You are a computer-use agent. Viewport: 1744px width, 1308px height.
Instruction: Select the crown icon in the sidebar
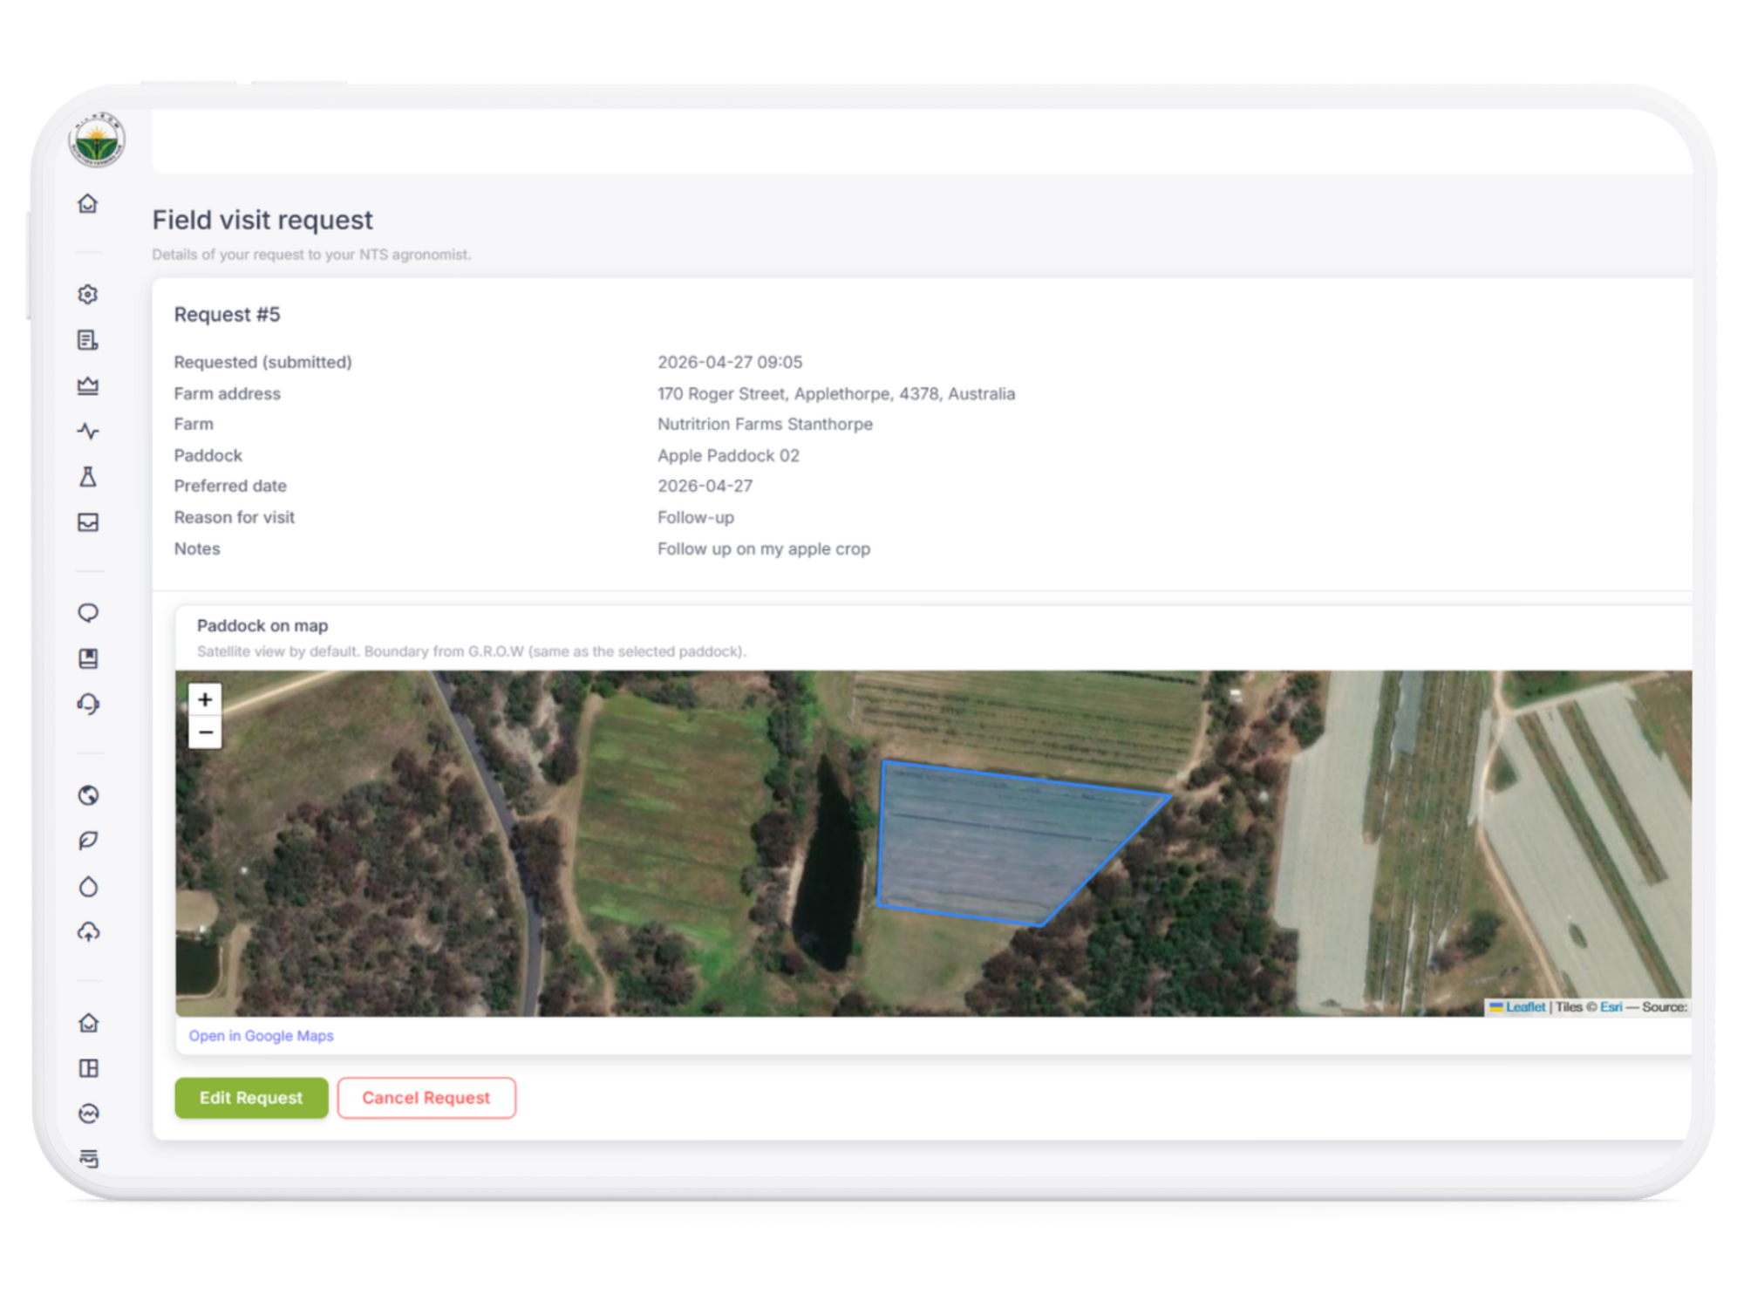pyautogui.click(x=88, y=385)
